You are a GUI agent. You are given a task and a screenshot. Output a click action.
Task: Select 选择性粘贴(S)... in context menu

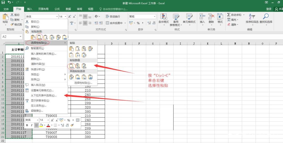pos(46,43)
